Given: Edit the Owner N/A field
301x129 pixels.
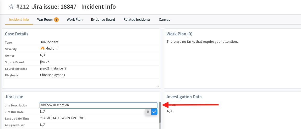Looking at the screenshot, I should (43, 55).
